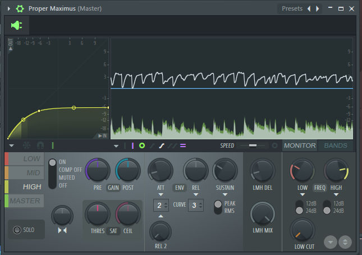This screenshot has height=255, width=362.
Task: Open analysis display options dropdown arrow
Action: [x=116, y=146]
